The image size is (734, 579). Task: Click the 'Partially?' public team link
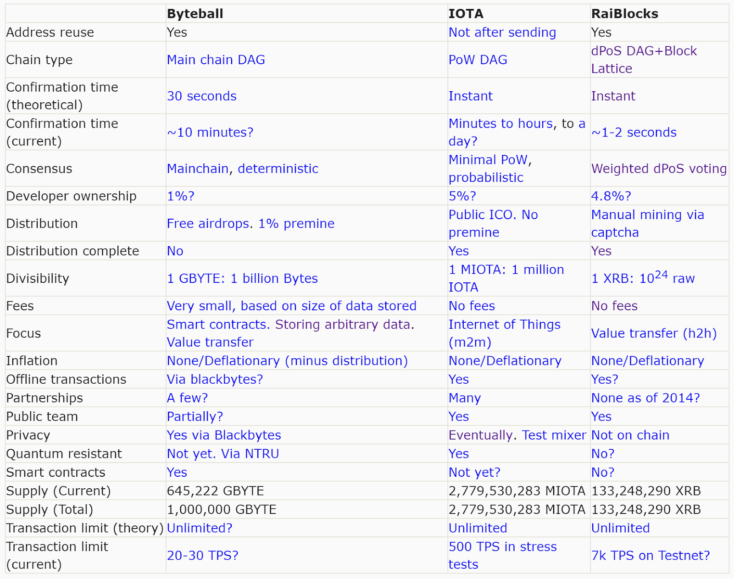pyautogui.click(x=195, y=417)
